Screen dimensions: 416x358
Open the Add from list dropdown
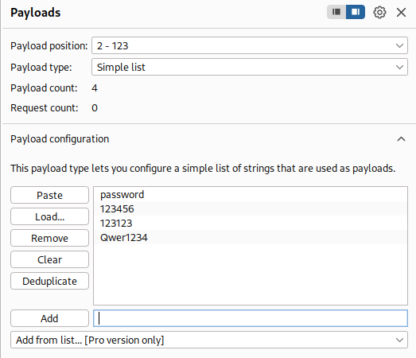click(209, 340)
